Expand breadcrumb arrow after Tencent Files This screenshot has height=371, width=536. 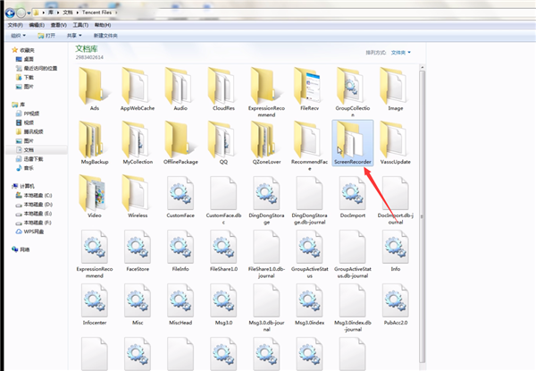click(116, 13)
